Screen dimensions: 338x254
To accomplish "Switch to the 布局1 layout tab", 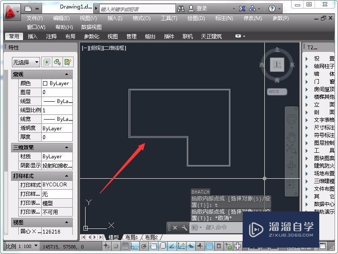I will coord(131,237).
